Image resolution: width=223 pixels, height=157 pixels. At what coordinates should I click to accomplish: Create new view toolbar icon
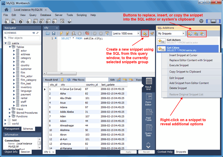42,21
